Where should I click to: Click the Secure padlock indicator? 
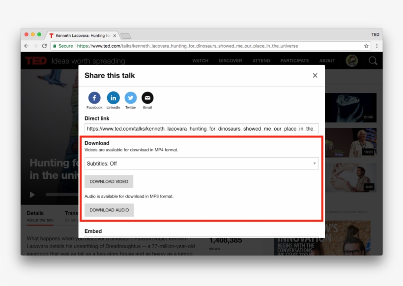(x=63, y=46)
